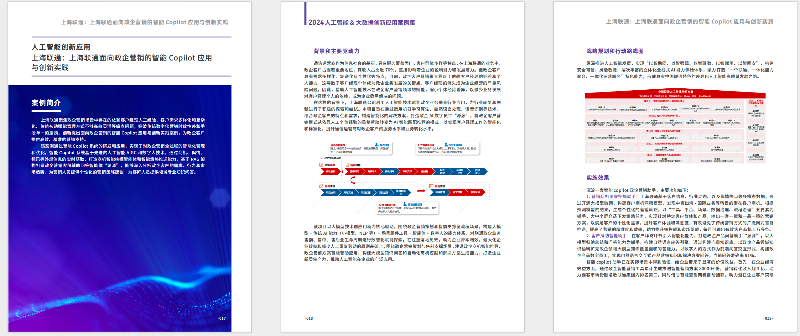Click the 招投标 chevron step
The image size is (800, 336).
click(425, 171)
